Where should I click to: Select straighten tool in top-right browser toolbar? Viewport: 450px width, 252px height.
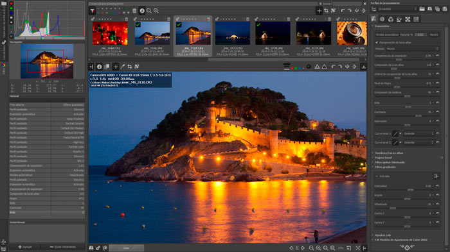[333, 11]
